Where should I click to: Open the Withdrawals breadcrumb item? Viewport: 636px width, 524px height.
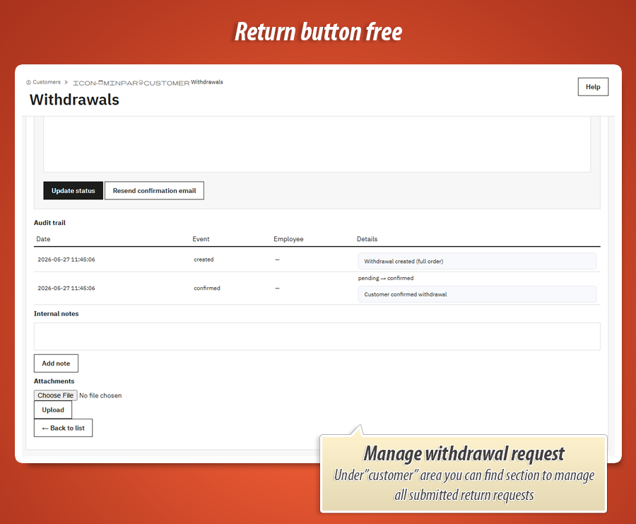click(207, 82)
